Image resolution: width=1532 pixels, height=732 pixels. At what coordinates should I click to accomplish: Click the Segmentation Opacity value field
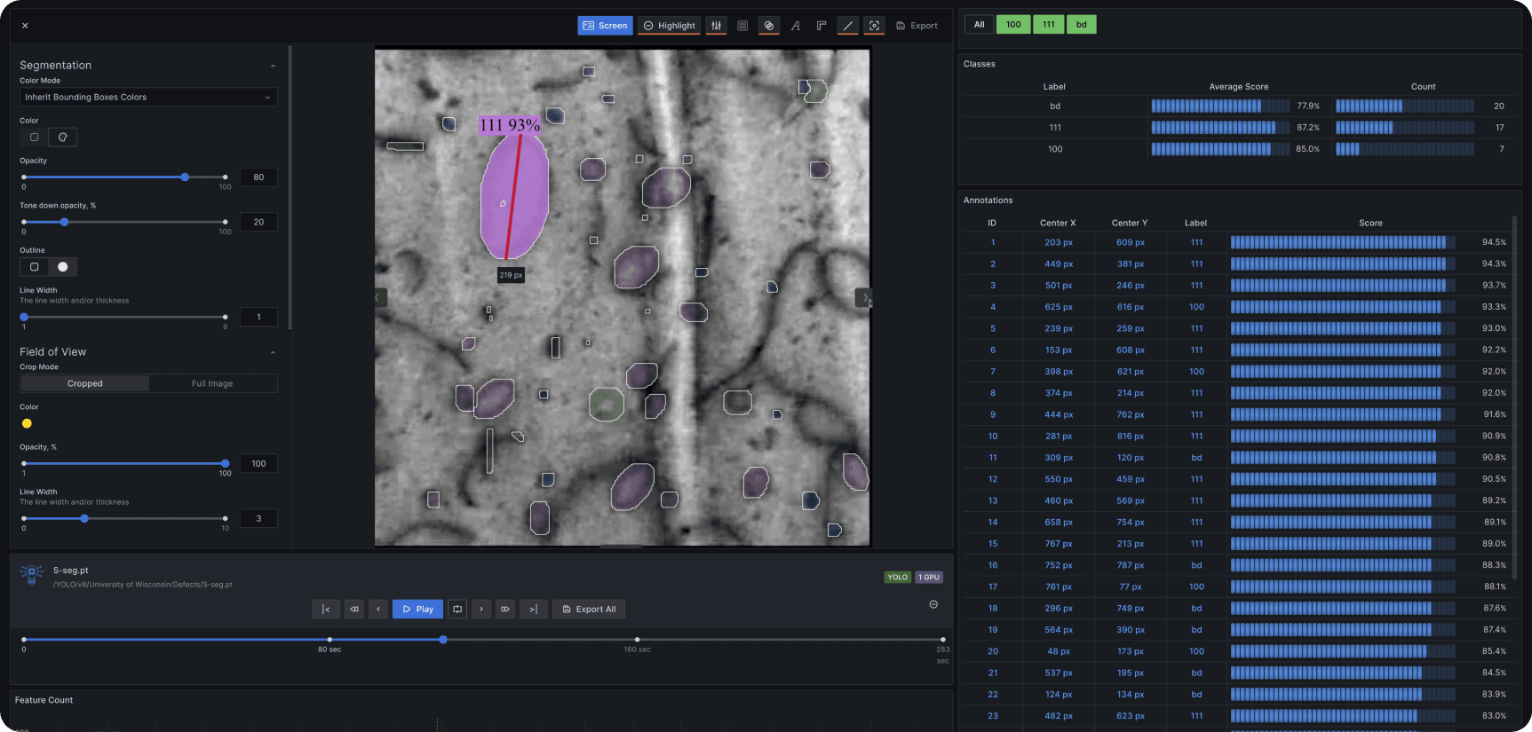pyautogui.click(x=258, y=177)
